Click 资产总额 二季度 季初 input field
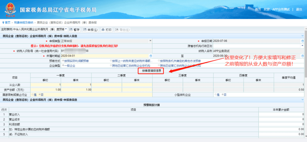The image size is (307, 142). tap(107, 90)
